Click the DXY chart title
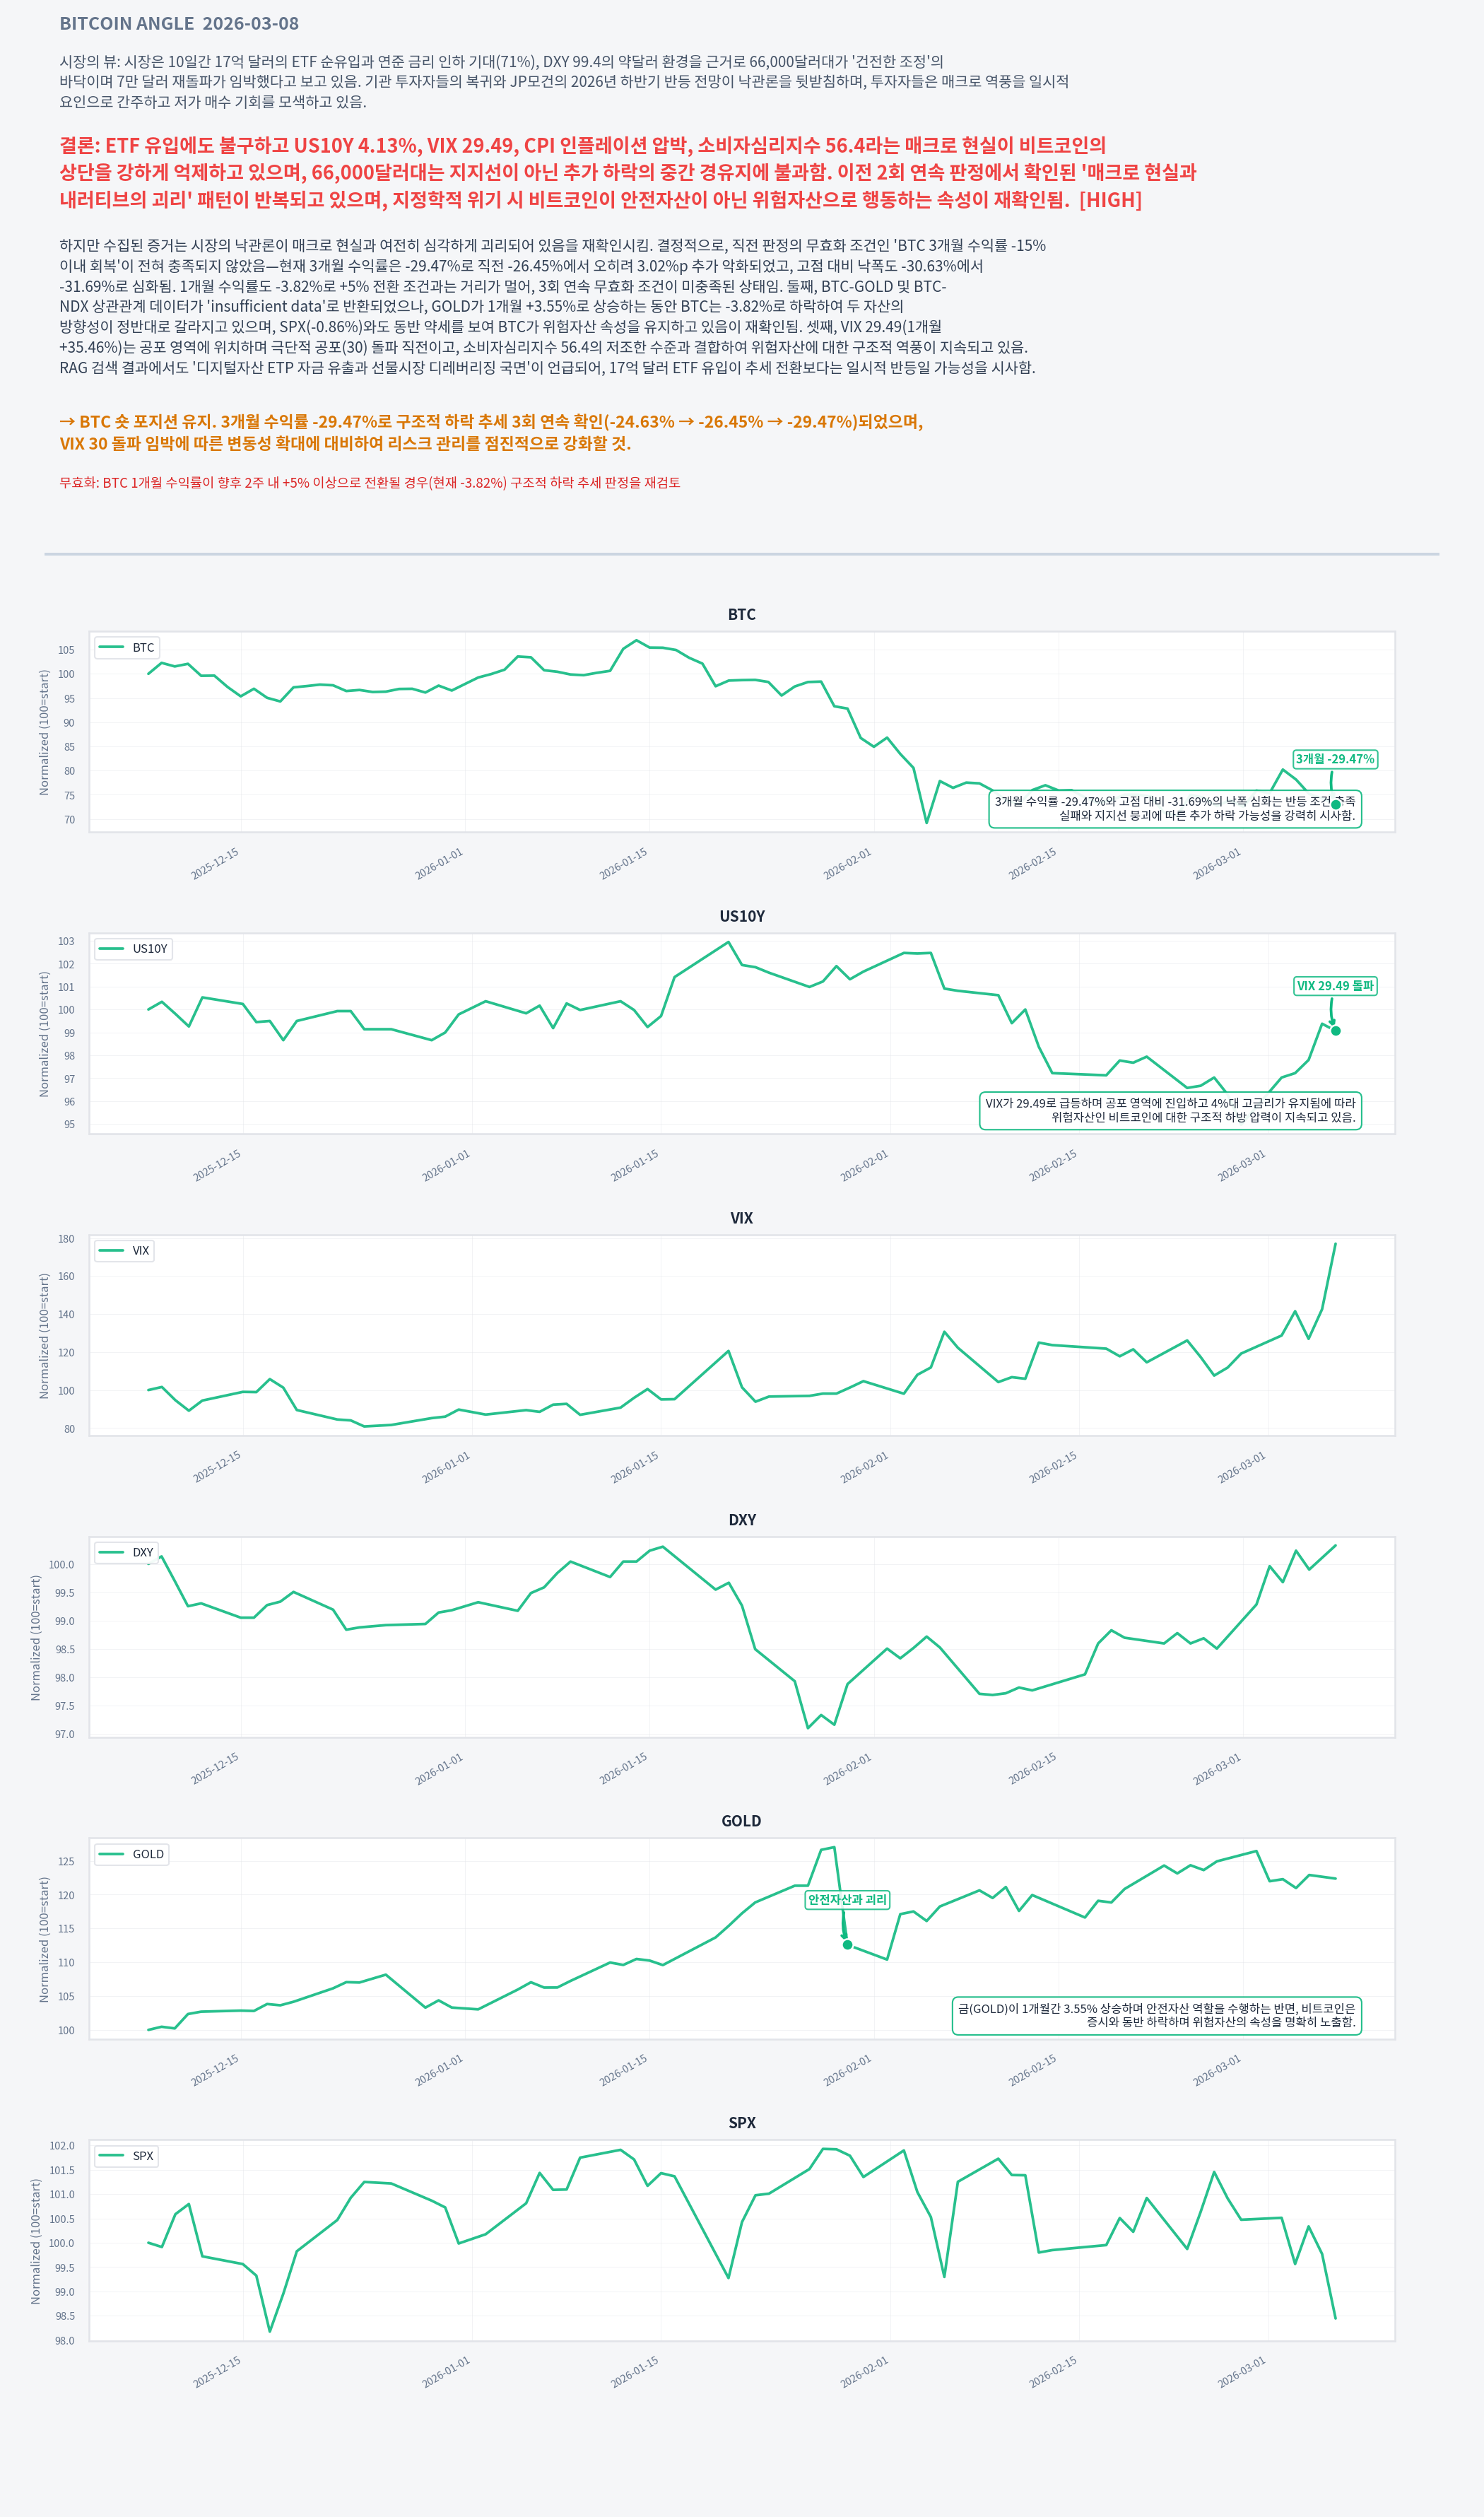Image resolution: width=1484 pixels, height=2517 pixels. [741, 1519]
